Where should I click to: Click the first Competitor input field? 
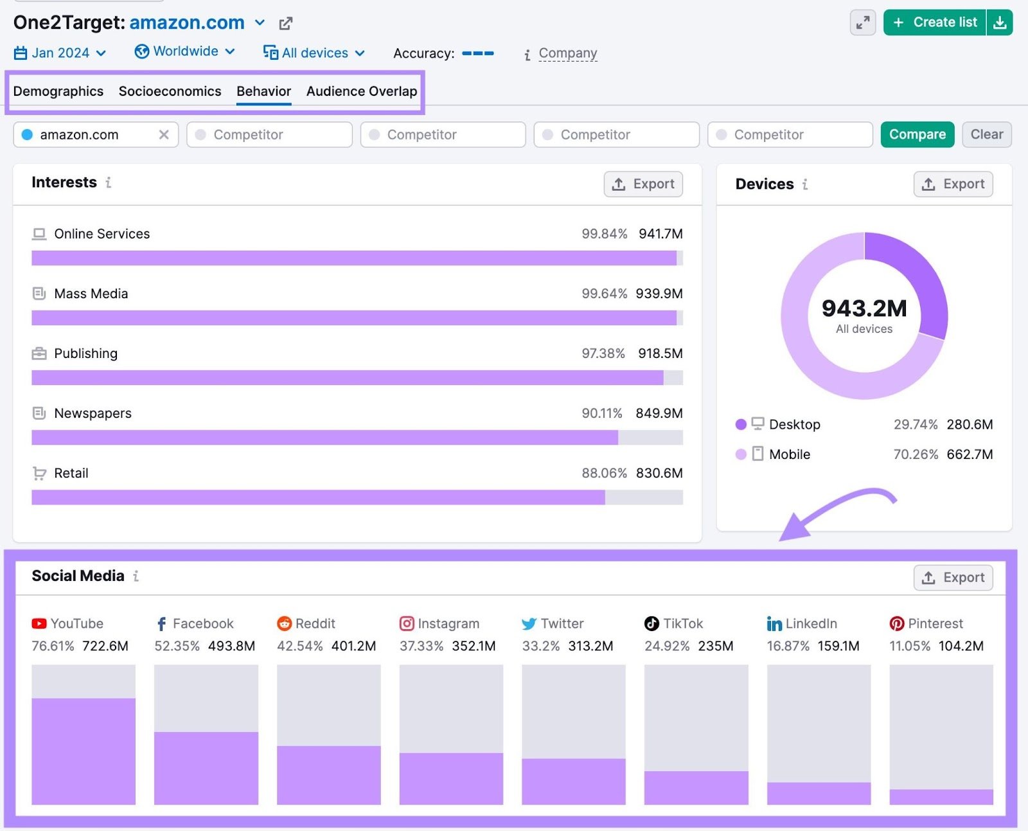[x=269, y=134]
